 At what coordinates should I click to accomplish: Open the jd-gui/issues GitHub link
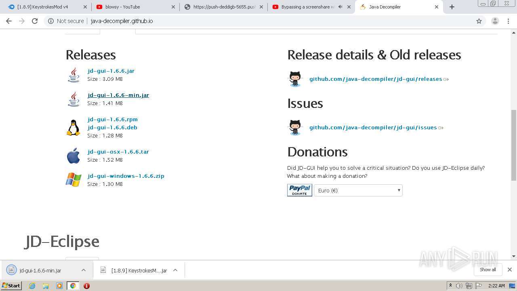pyautogui.click(x=373, y=127)
